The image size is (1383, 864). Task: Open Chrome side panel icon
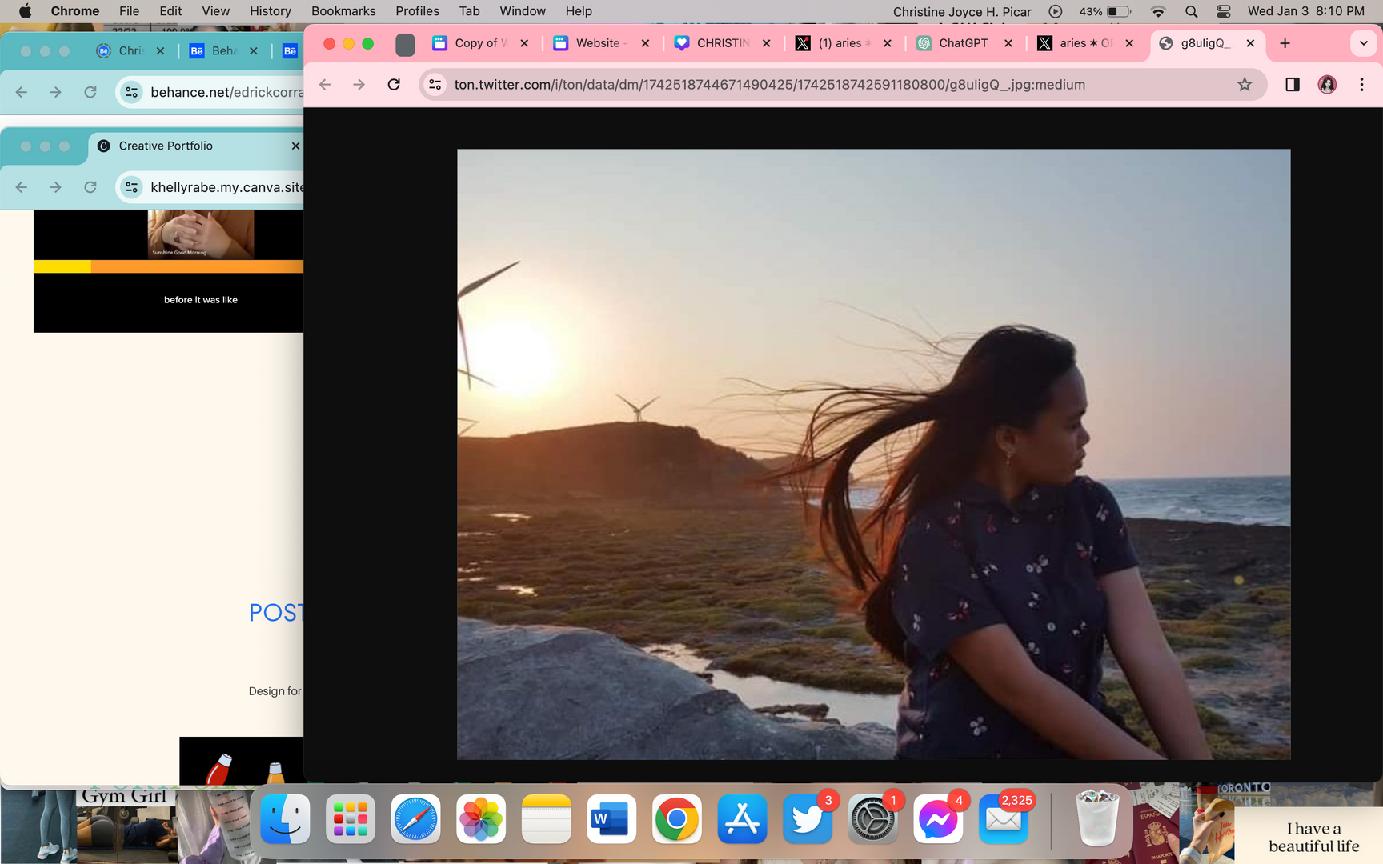pos(1292,85)
